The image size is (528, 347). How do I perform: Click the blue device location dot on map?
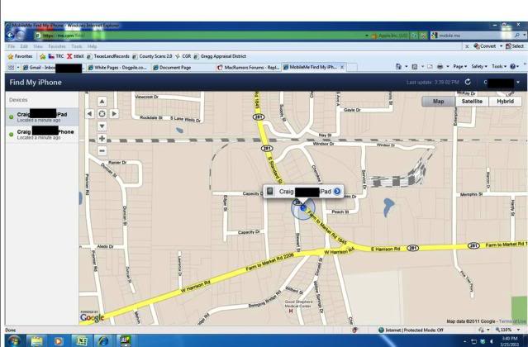tap(303, 208)
